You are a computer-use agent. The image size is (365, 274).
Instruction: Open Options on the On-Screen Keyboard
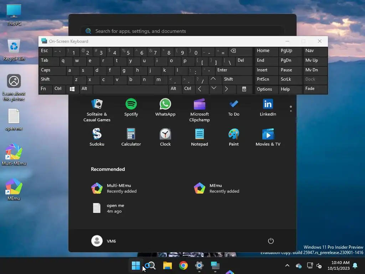[x=266, y=89]
